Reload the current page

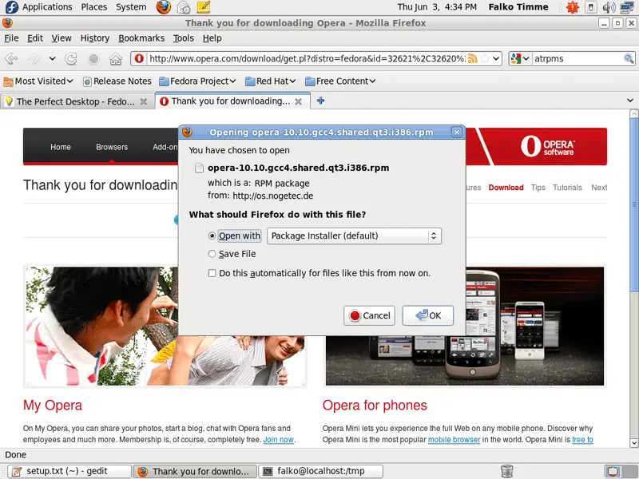(x=71, y=58)
